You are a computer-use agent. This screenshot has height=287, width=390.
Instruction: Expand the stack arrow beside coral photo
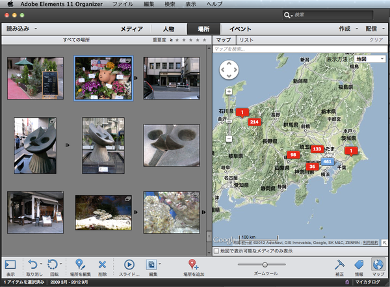pyautogui.click(x=204, y=212)
